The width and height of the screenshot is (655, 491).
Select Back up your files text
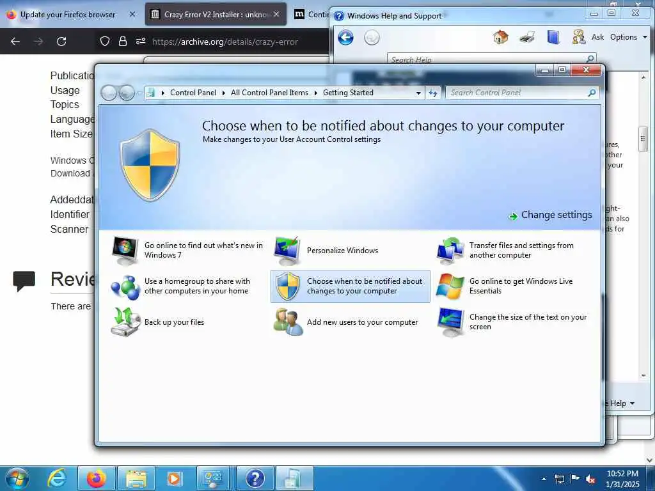pos(174,322)
